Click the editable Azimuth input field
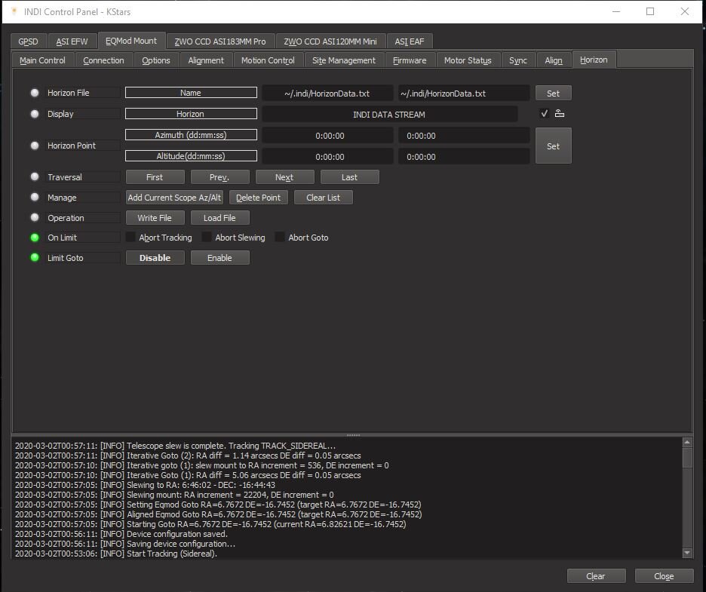This screenshot has height=592, width=706. tap(464, 136)
